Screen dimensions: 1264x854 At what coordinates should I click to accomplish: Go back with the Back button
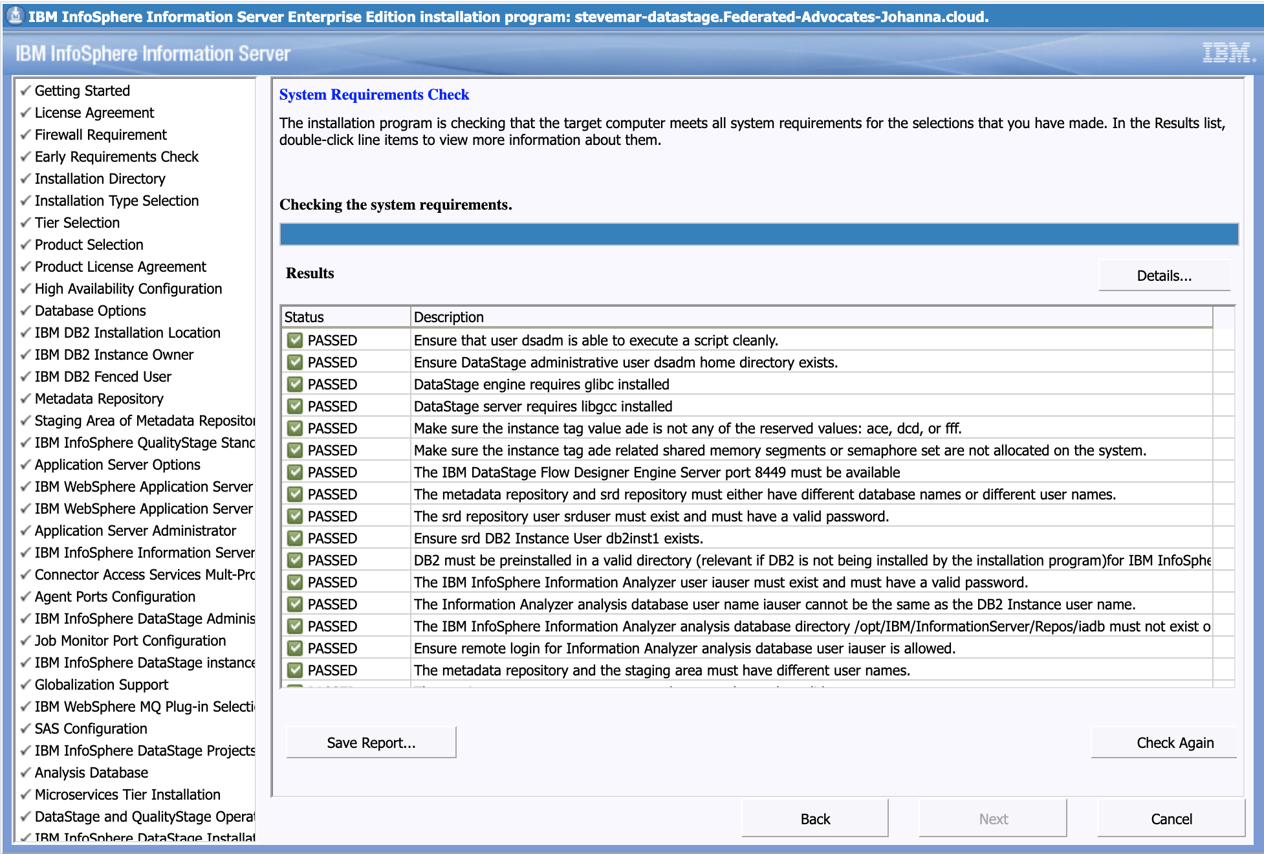815,819
